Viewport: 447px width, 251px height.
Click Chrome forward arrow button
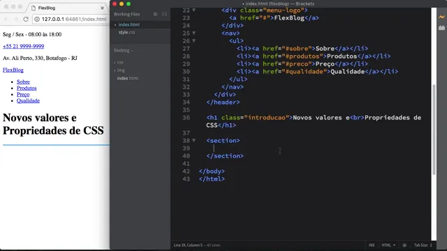[x=16, y=19]
